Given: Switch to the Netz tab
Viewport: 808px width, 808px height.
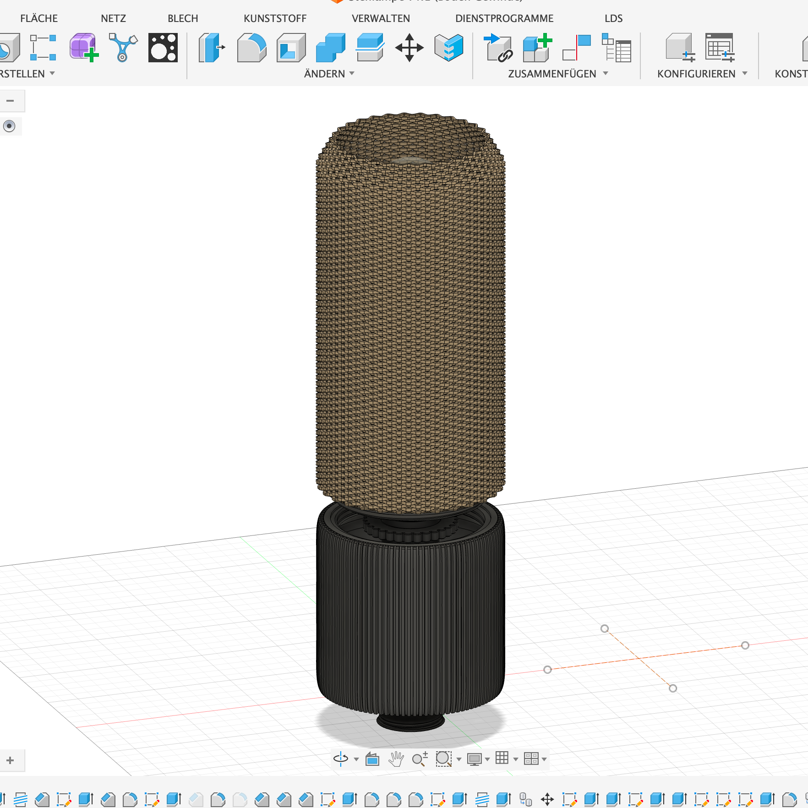Looking at the screenshot, I should tap(113, 18).
